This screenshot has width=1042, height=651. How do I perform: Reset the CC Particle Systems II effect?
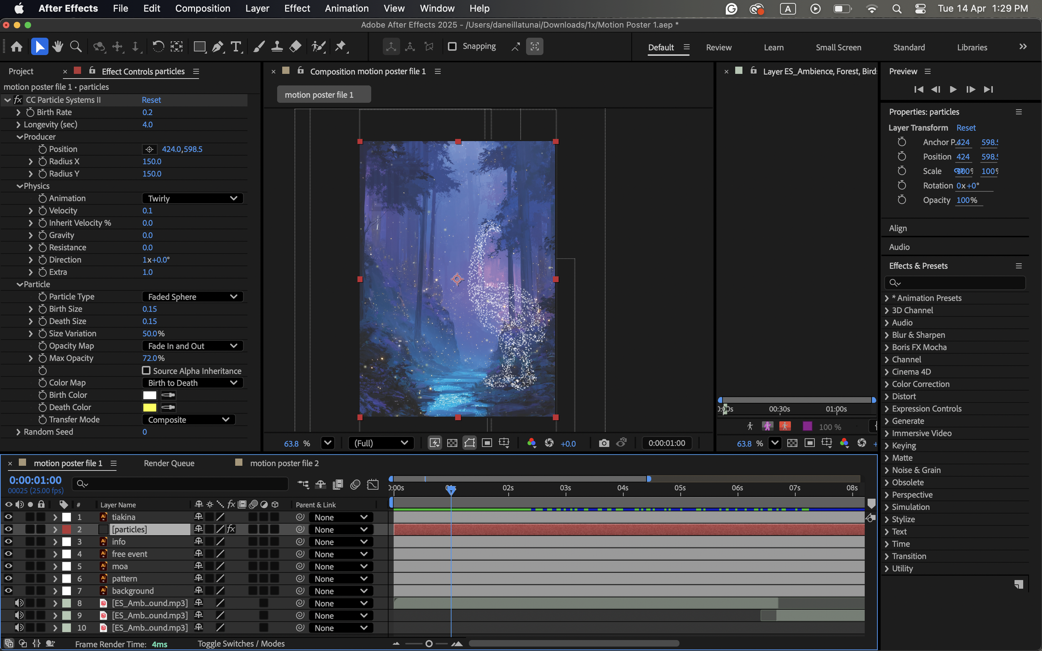click(x=151, y=100)
